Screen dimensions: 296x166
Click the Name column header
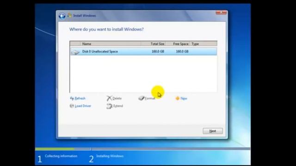click(111, 44)
